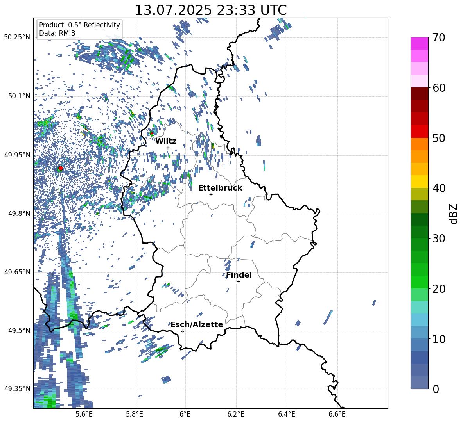
Task: Click the red radar site marker
Action: click(x=61, y=168)
